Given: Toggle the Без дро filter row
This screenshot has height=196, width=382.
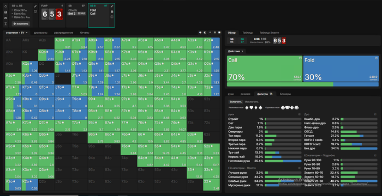Looking at the screenshot, I should click(341, 148).
